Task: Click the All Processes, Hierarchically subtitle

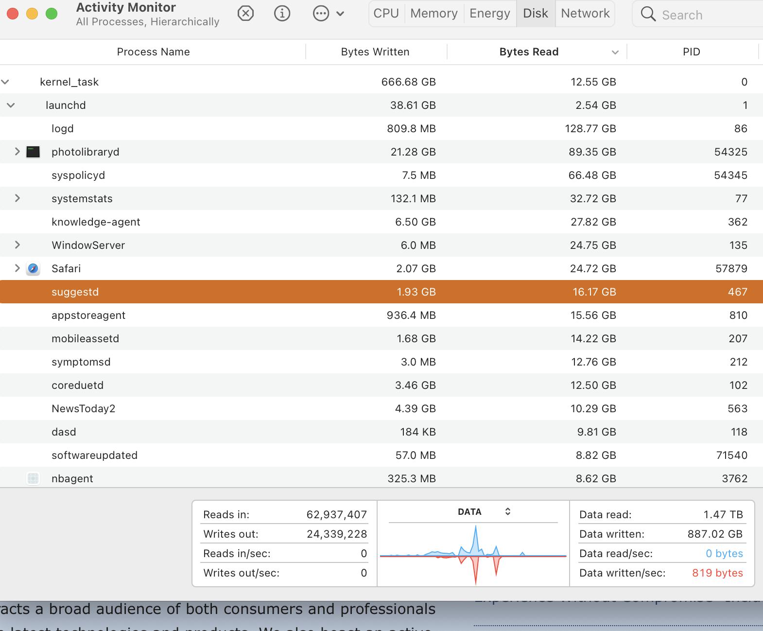Action: 148,22
